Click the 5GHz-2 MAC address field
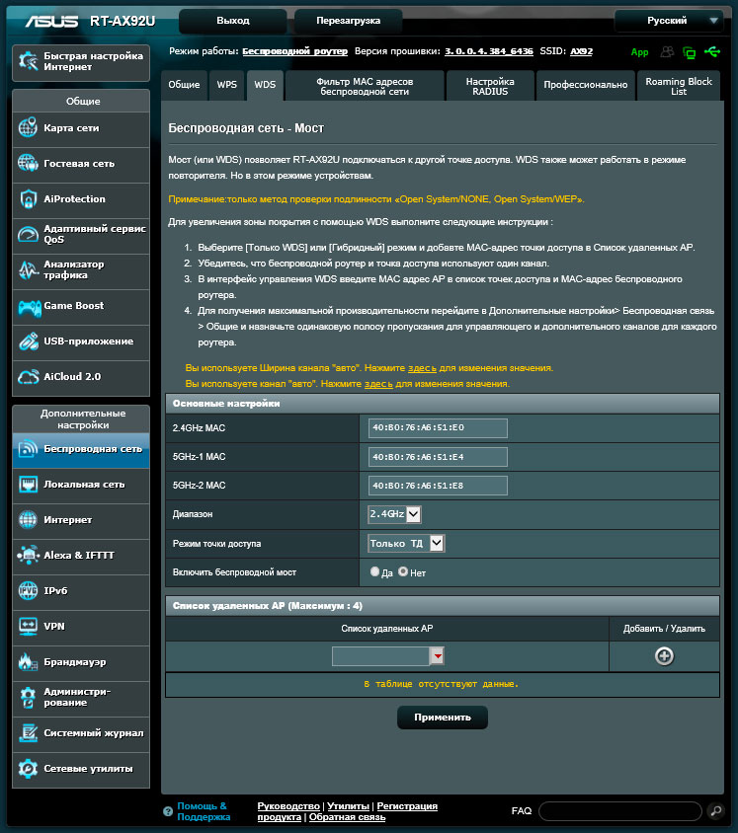This screenshot has height=833, width=738. 438,486
